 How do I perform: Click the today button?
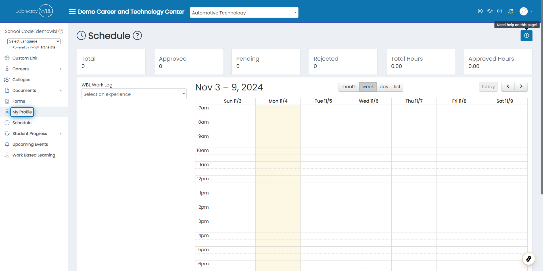click(x=488, y=87)
